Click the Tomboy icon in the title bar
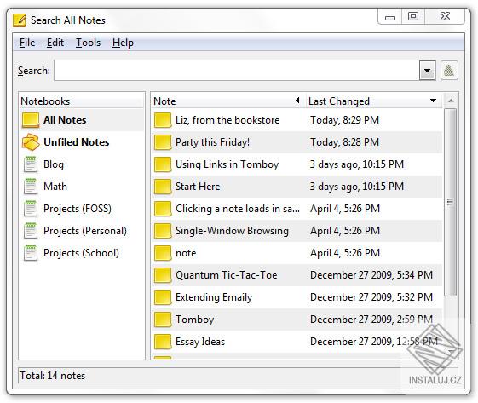The width and height of the screenshot is (478, 403). pos(20,20)
